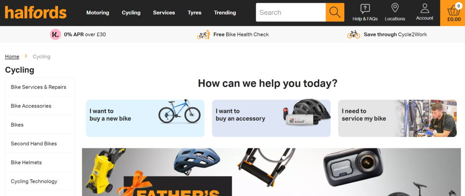Open the Tyres menu
The height and width of the screenshot is (196, 465).
(x=194, y=13)
